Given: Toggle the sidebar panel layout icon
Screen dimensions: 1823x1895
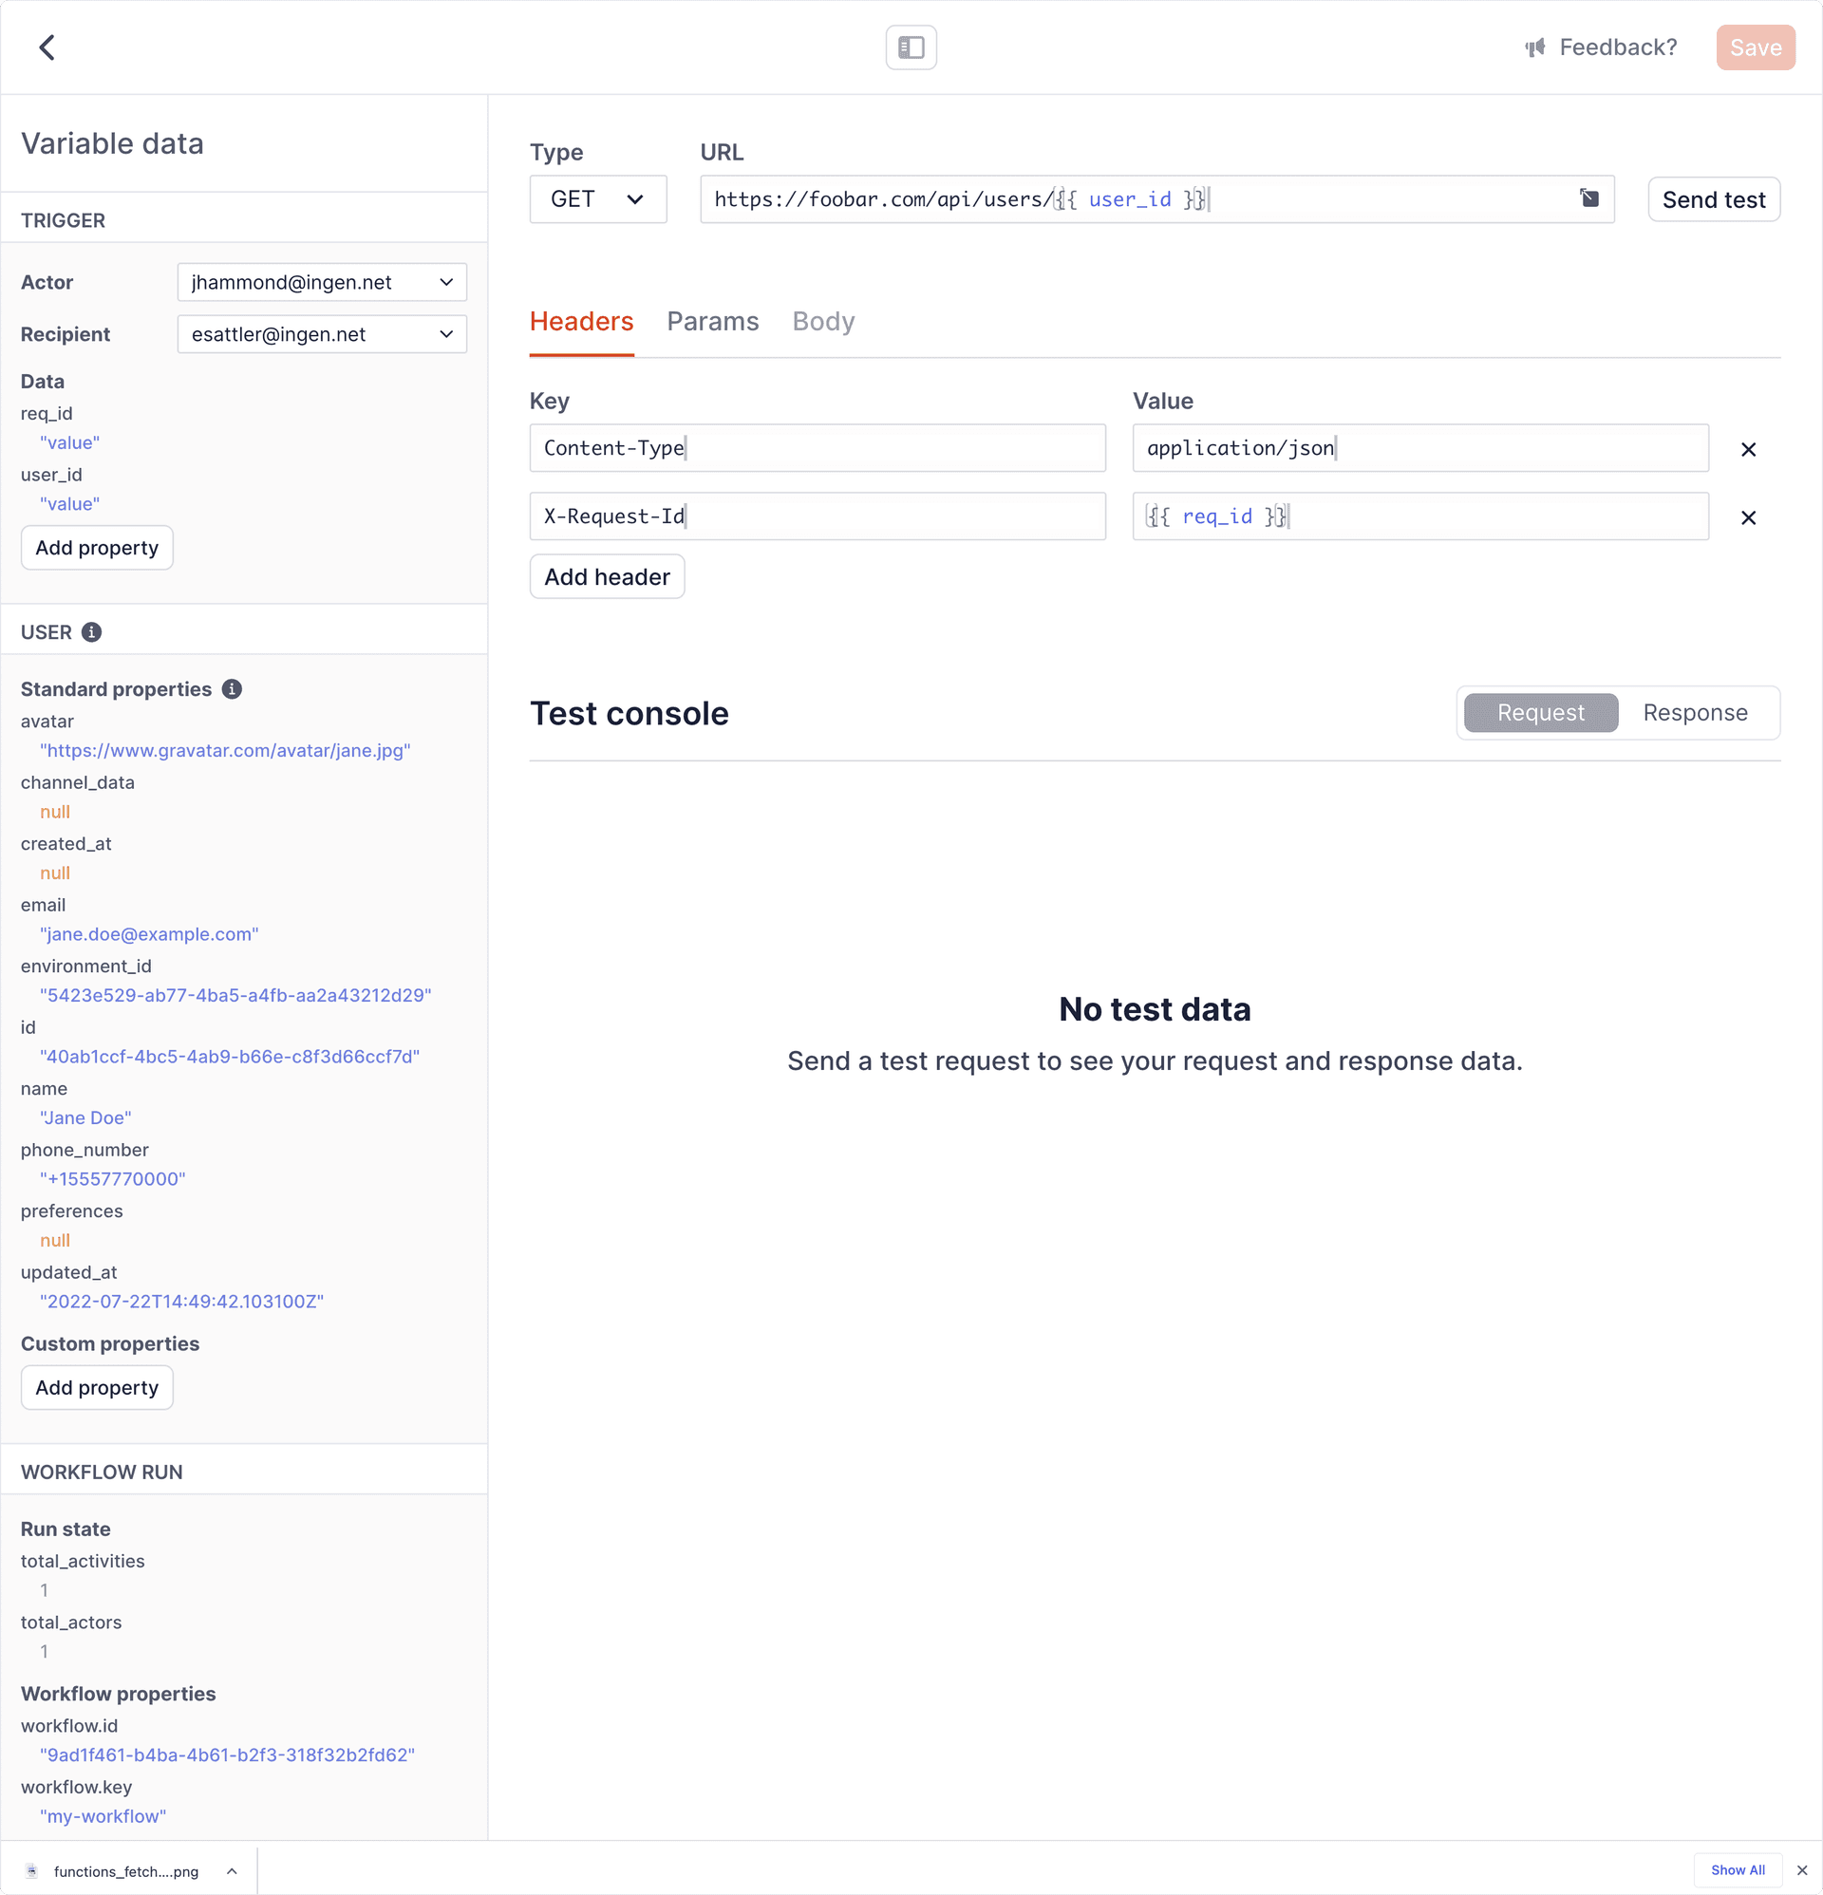Looking at the screenshot, I should [x=911, y=47].
